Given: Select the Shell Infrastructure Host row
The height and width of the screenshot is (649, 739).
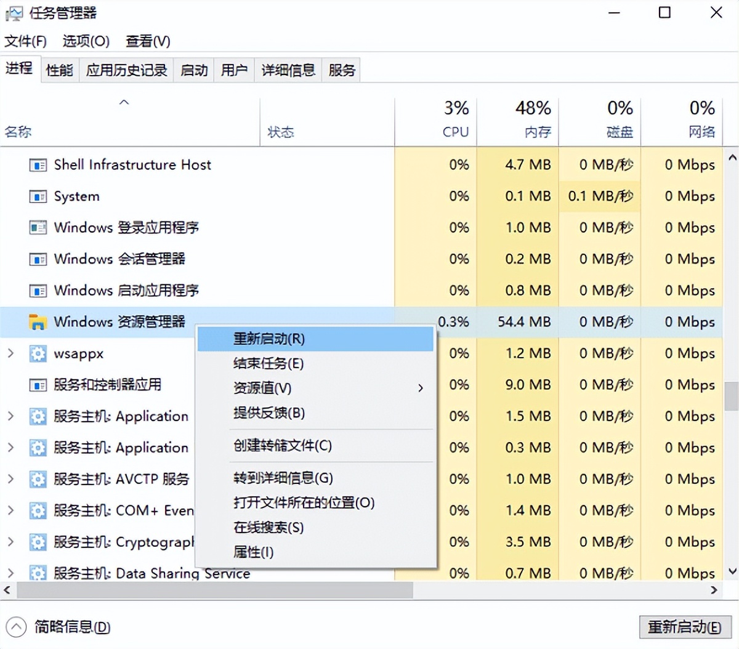Looking at the screenshot, I should pos(361,165).
